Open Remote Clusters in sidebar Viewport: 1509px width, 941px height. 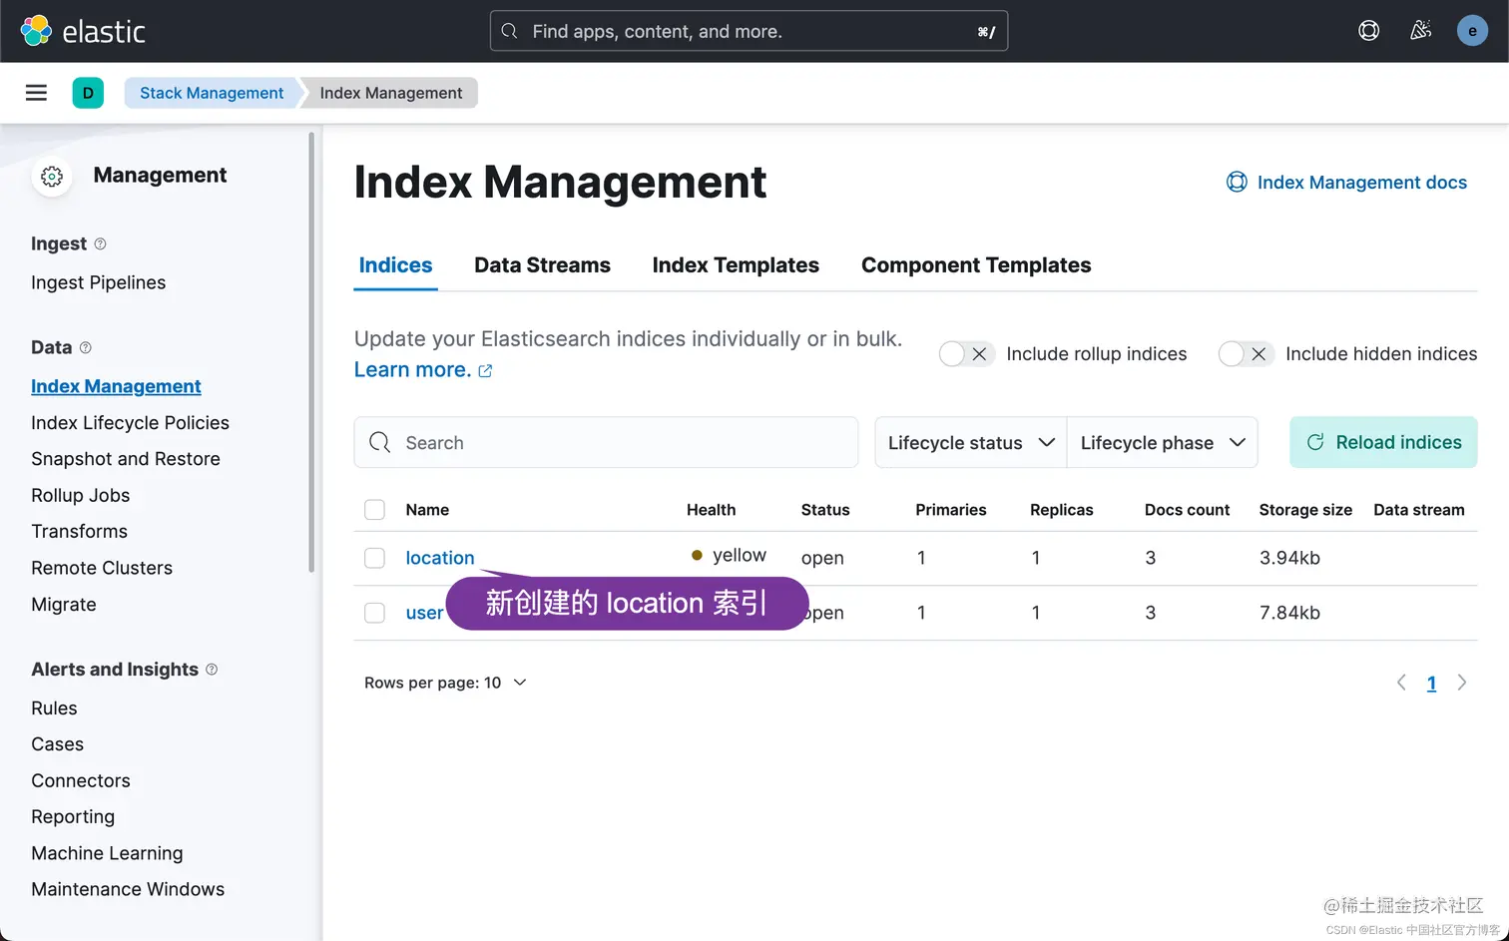pos(102,568)
